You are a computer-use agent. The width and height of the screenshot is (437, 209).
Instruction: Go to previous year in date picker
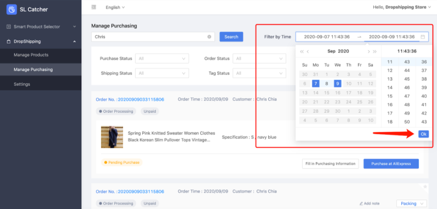[301, 51]
